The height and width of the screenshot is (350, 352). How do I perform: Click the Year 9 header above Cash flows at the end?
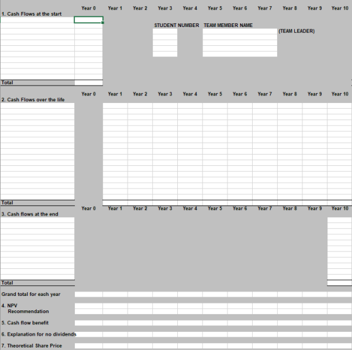(314, 209)
